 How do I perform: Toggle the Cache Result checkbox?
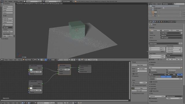coord(167,72)
